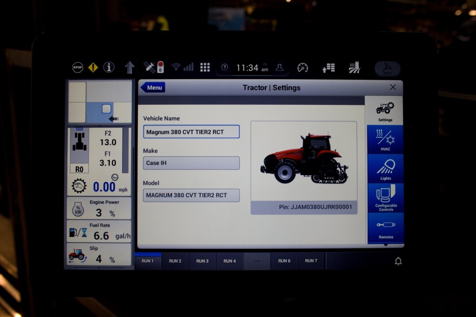Select the RUN 2 tab

[175, 261]
